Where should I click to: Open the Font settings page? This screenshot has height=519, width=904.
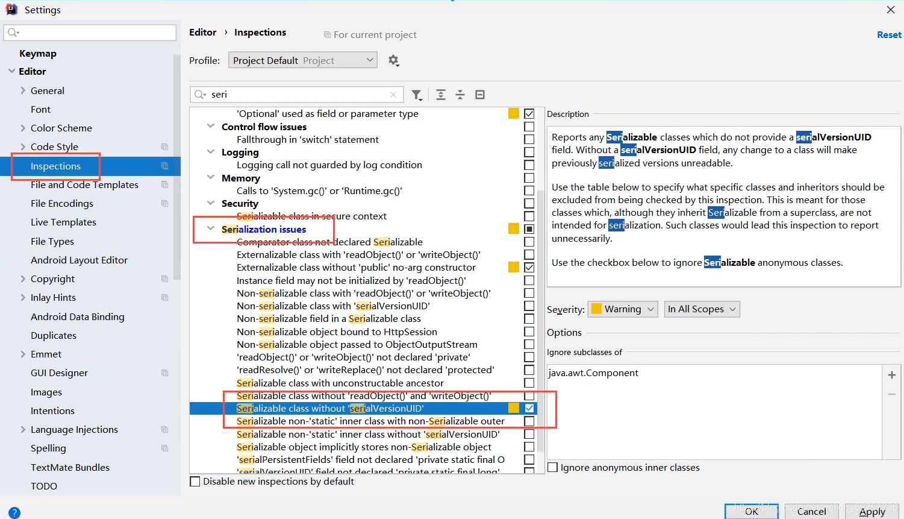click(40, 109)
